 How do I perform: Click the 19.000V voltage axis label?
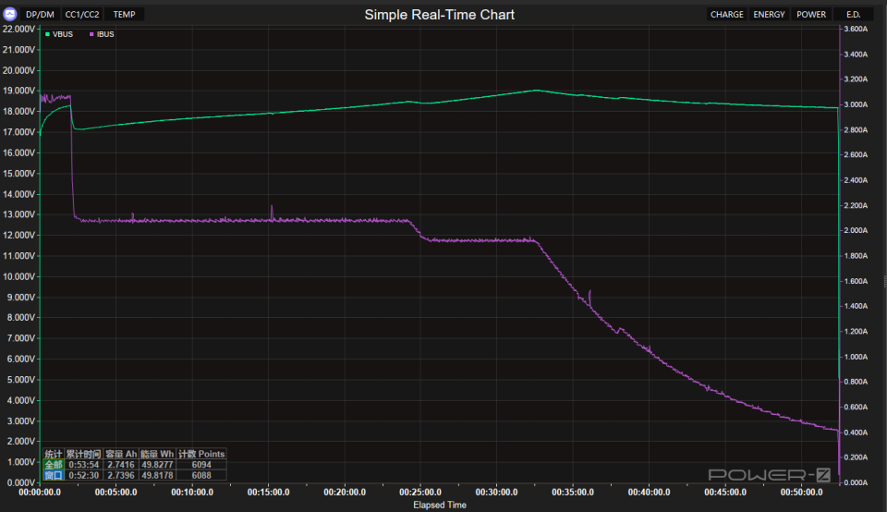point(18,91)
